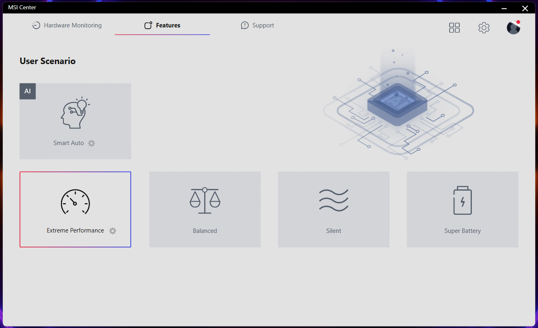538x328 pixels.
Task: Minimize the MSI Center window
Action: [x=505, y=8]
